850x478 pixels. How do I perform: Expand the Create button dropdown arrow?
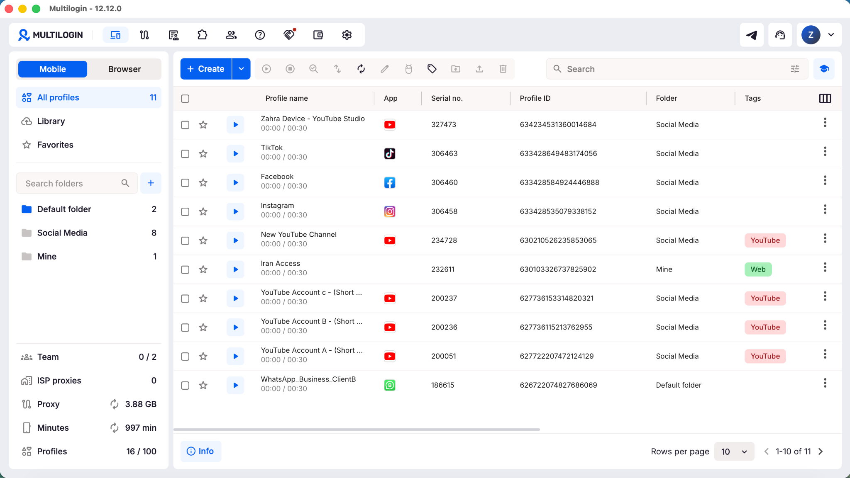241,69
